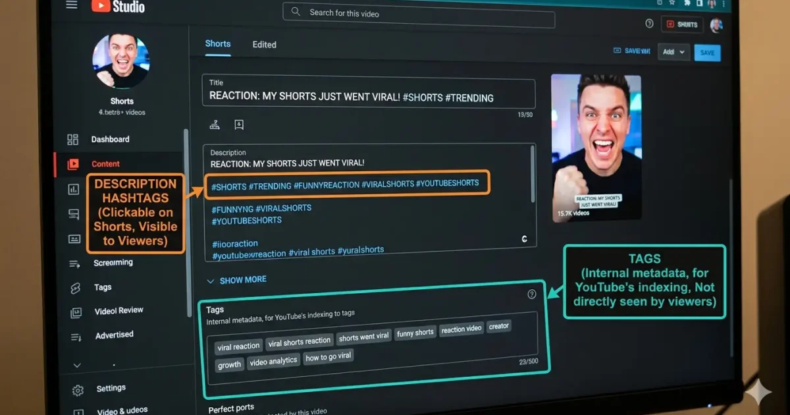This screenshot has height=415, width=790.
Task: Open the Screoming sidebar item
Action: click(113, 262)
